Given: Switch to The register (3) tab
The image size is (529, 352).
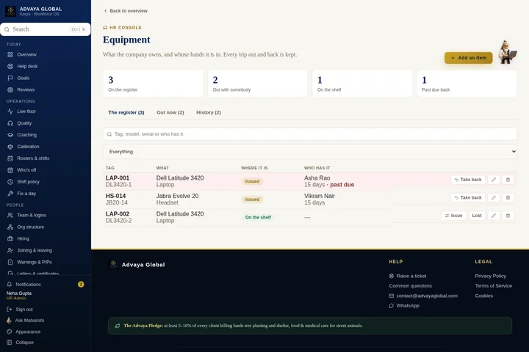Looking at the screenshot, I should (x=126, y=112).
